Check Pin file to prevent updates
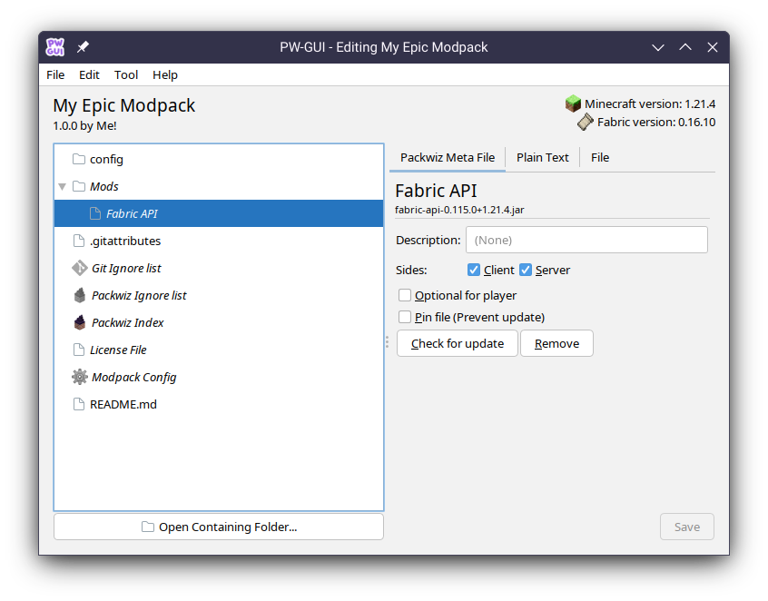Image resolution: width=768 pixels, height=601 pixels. [x=403, y=317]
